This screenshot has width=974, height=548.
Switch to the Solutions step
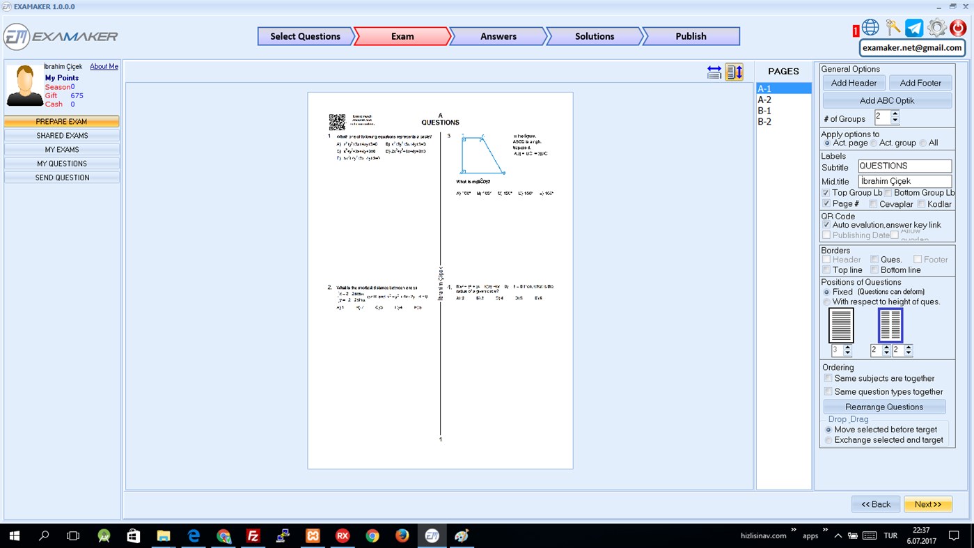[x=593, y=36]
